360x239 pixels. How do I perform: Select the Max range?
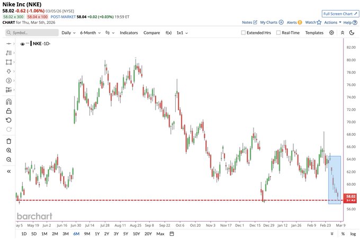click(x=160, y=234)
